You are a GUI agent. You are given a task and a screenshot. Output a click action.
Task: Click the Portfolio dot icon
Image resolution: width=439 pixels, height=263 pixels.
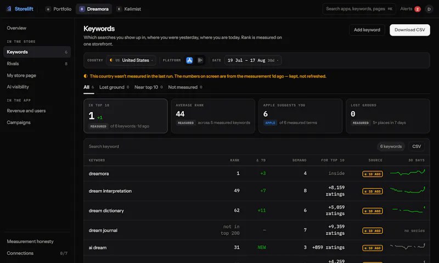[48, 9]
